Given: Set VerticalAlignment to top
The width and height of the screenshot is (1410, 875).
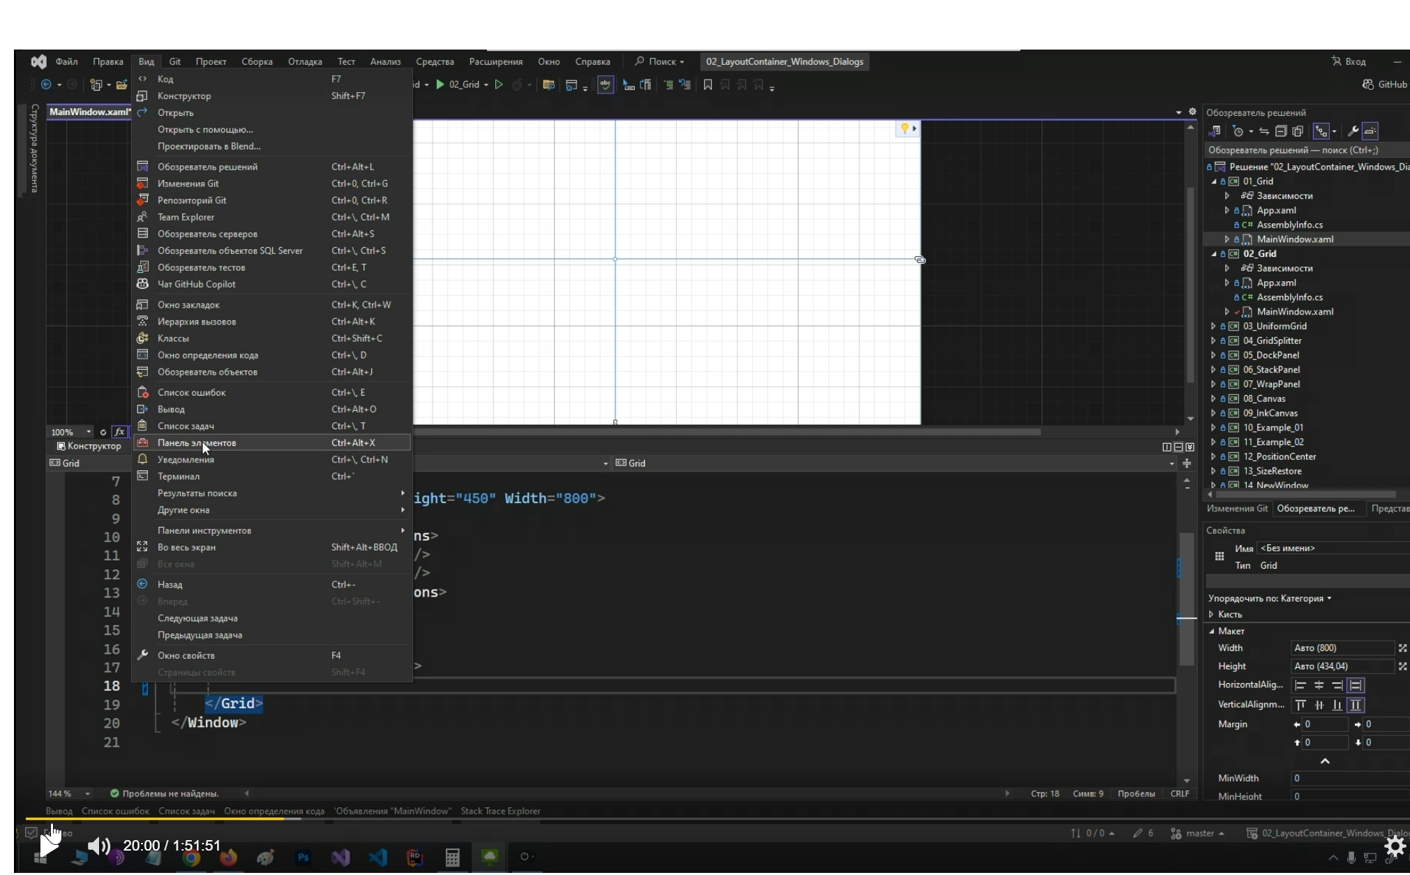Looking at the screenshot, I should point(1300,705).
